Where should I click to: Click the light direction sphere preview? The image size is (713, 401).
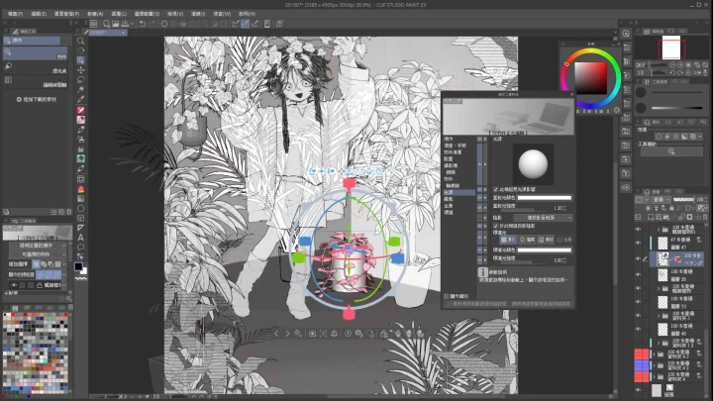533,162
